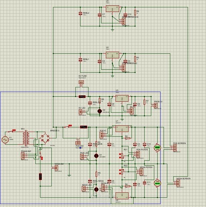Click the V1 AC voltage source
Image resolution: width=206 pixels, height=207 pixels.
tap(5, 140)
